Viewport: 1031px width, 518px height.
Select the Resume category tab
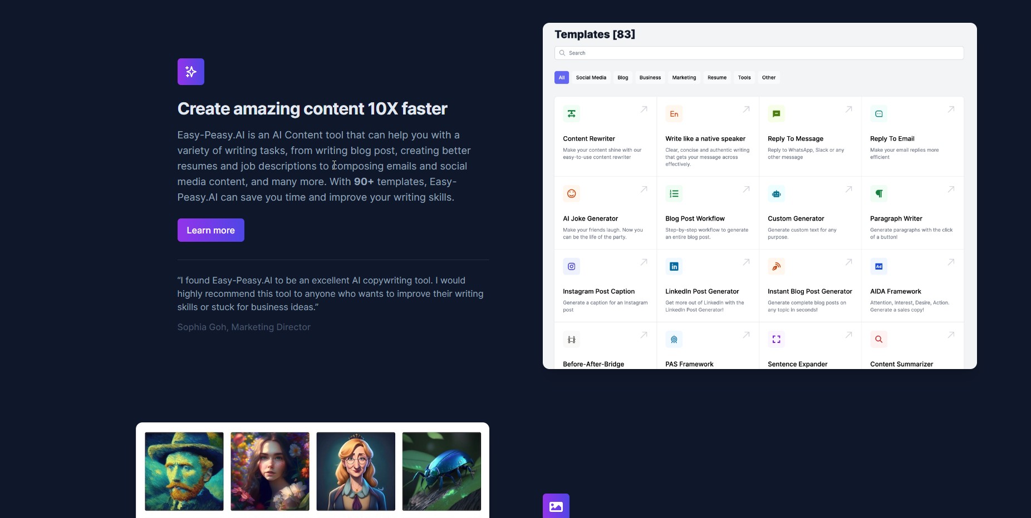coord(717,78)
